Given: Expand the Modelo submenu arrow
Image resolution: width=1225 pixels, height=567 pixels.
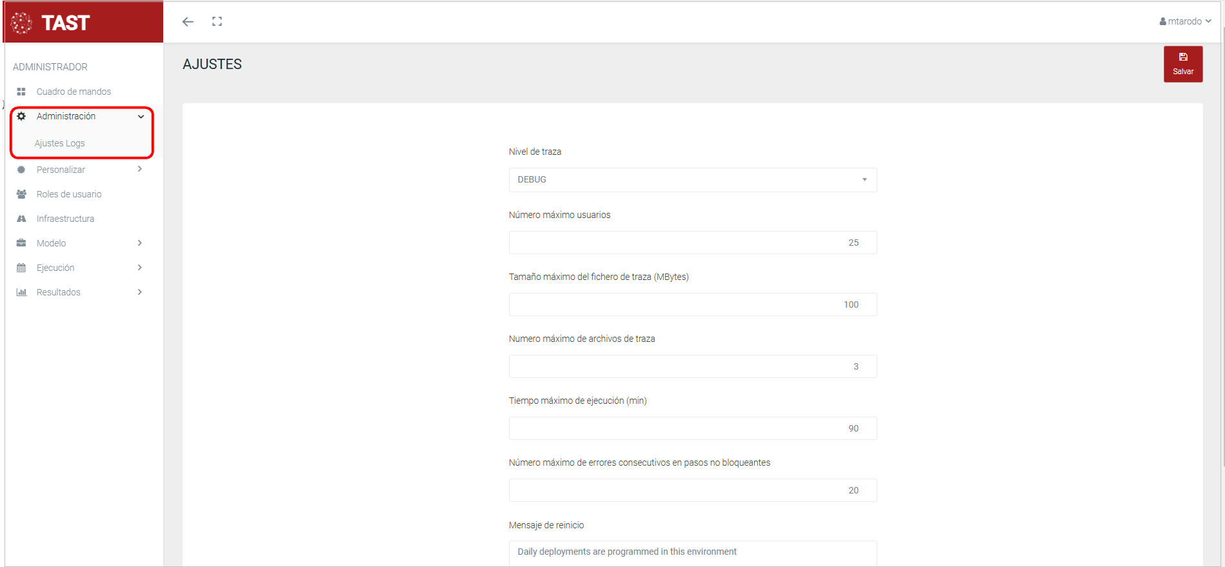Looking at the screenshot, I should (x=140, y=243).
